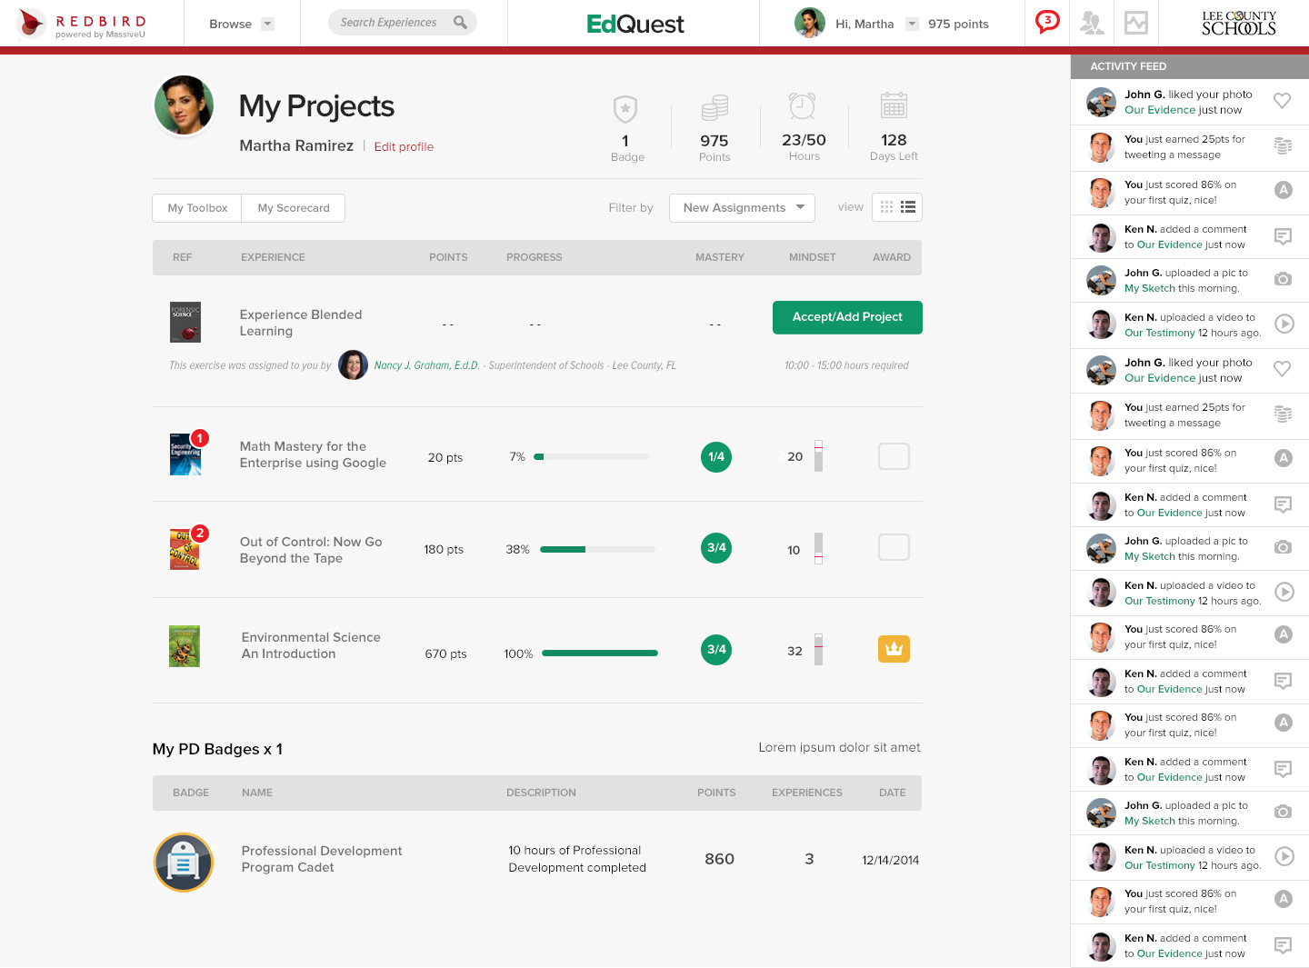
Task: Click Math Mastery mindset level indicator
Action: point(818,456)
